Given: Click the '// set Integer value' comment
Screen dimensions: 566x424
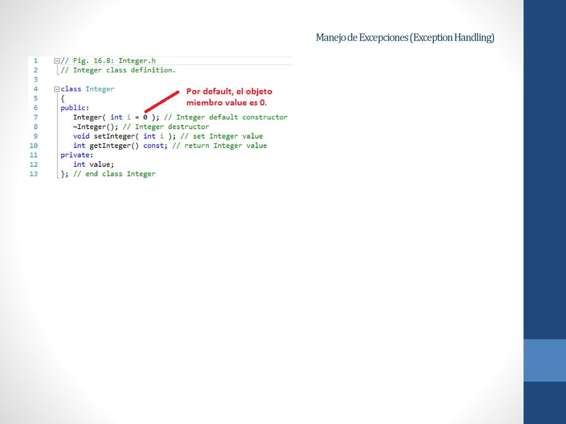Looking at the screenshot, I should click(x=222, y=136).
